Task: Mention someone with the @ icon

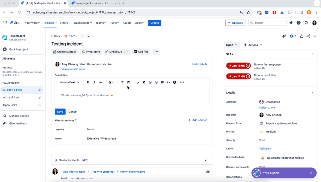Action: point(150,82)
